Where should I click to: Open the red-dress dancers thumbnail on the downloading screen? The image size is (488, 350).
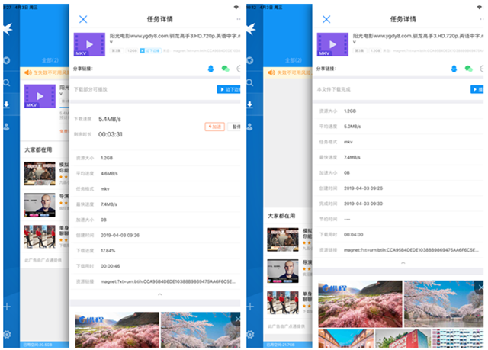point(40,236)
